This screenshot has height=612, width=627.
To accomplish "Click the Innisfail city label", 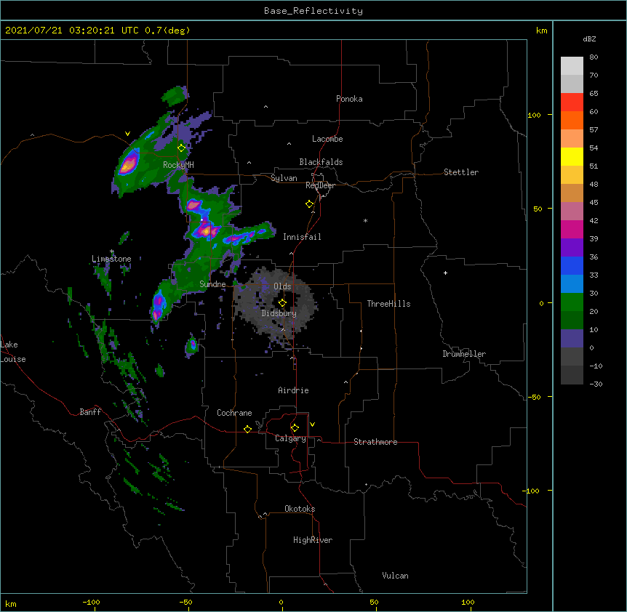I will pyautogui.click(x=302, y=237).
